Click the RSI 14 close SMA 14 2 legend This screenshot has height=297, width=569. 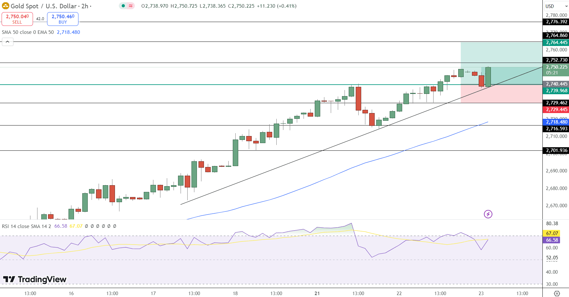[x=27, y=226]
